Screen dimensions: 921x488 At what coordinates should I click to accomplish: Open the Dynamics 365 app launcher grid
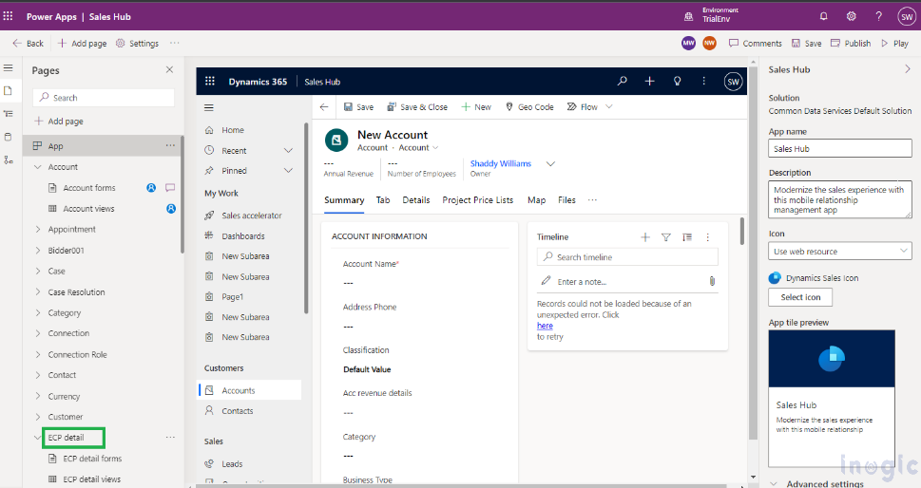point(210,82)
